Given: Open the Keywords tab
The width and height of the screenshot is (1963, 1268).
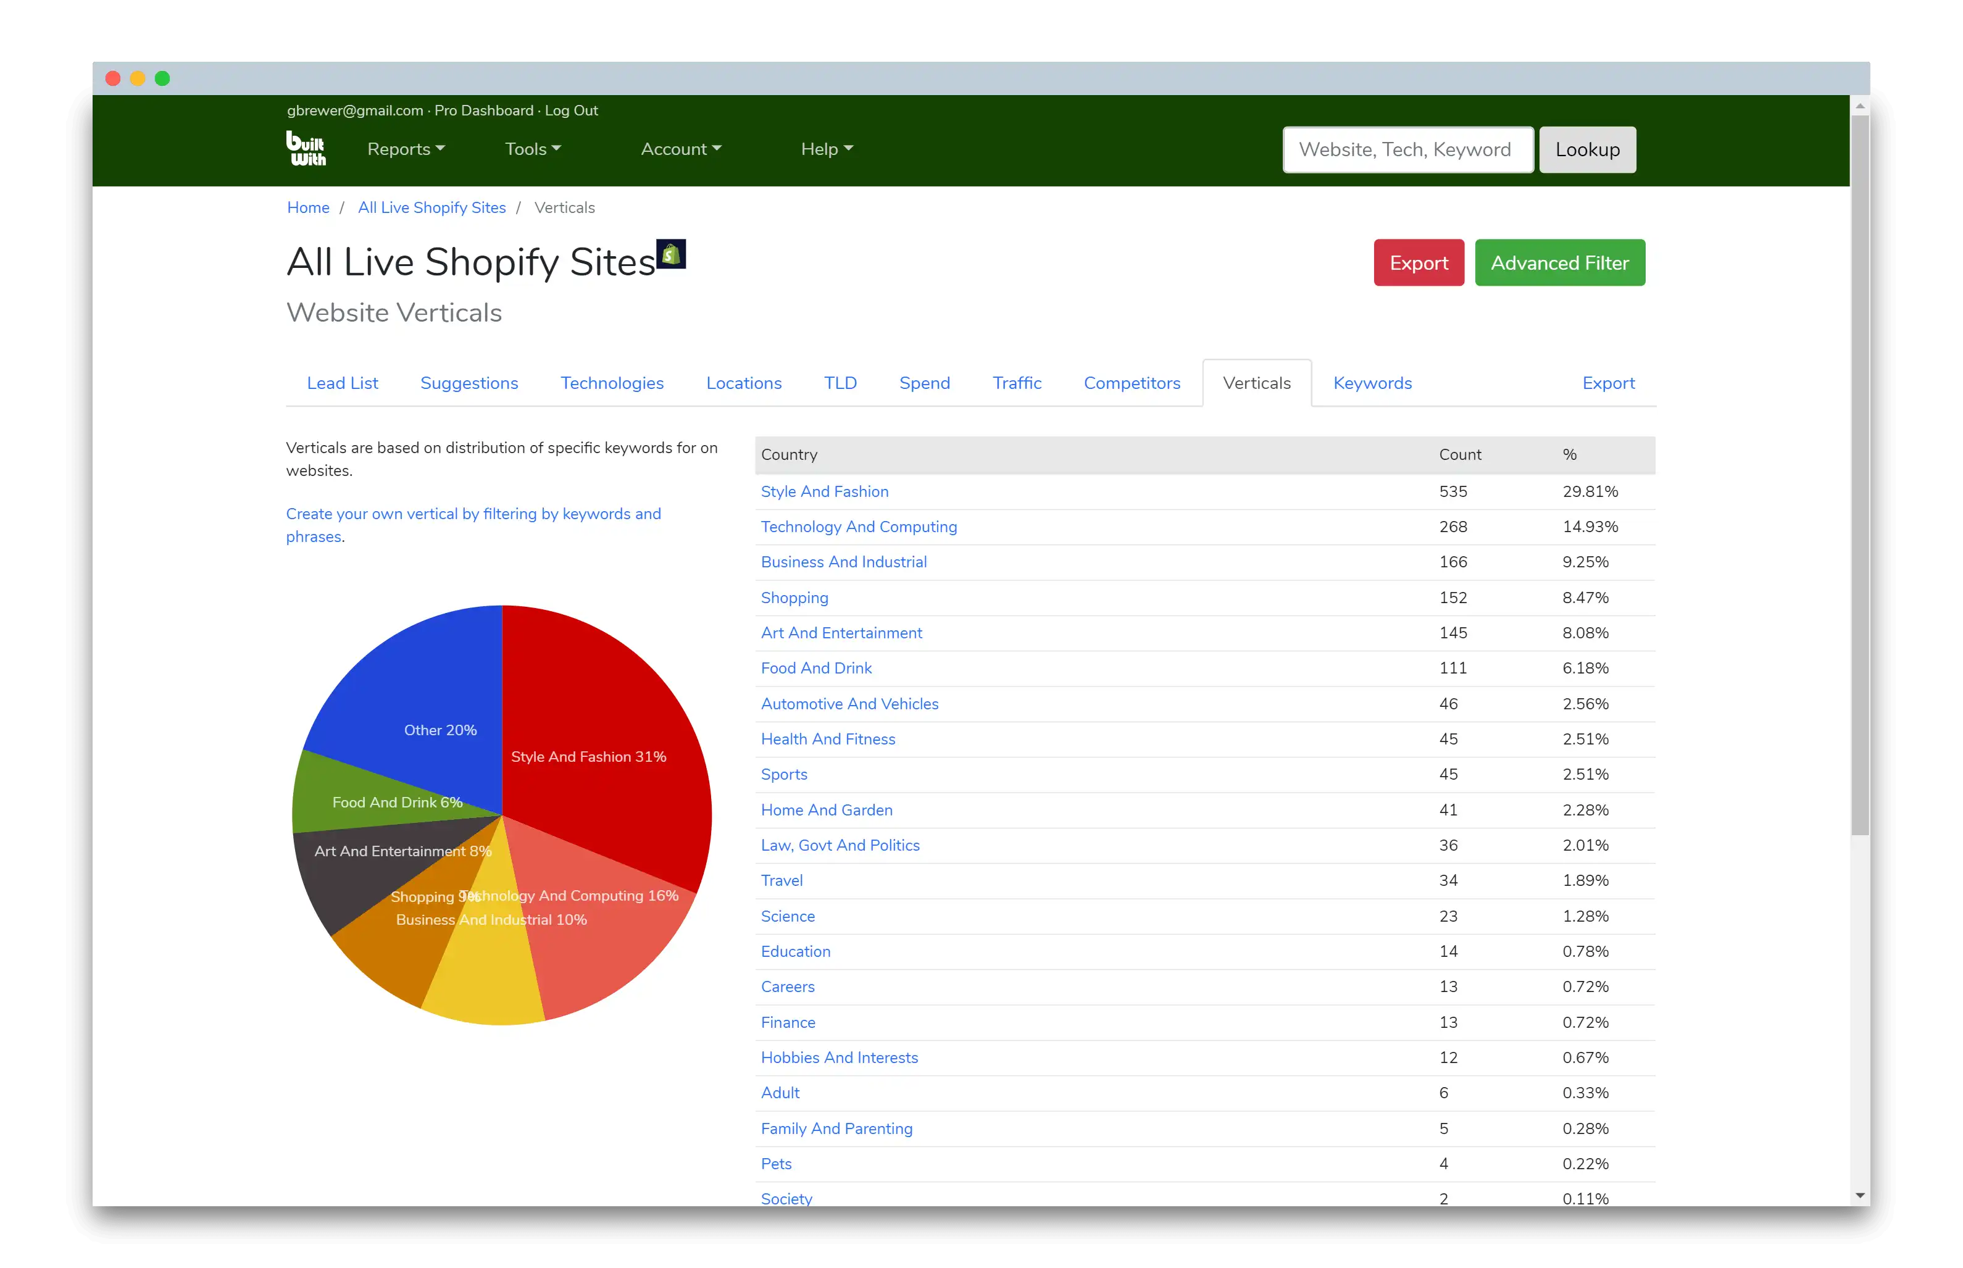Looking at the screenshot, I should (x=1372, y=383).
